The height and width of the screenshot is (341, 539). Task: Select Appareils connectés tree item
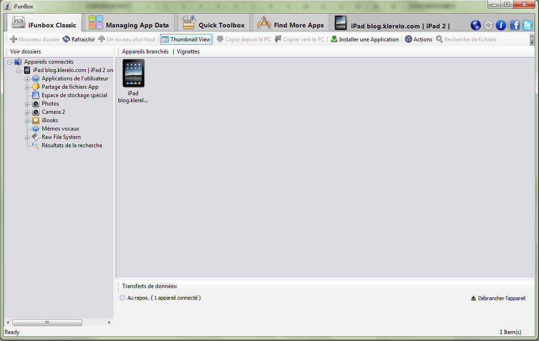48,62
